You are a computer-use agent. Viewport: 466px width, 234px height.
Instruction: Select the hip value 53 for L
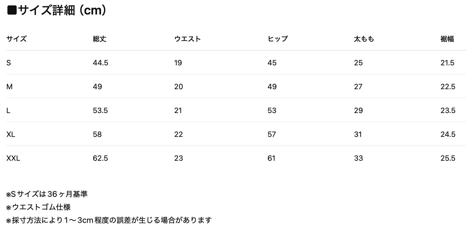coord(272,110)
